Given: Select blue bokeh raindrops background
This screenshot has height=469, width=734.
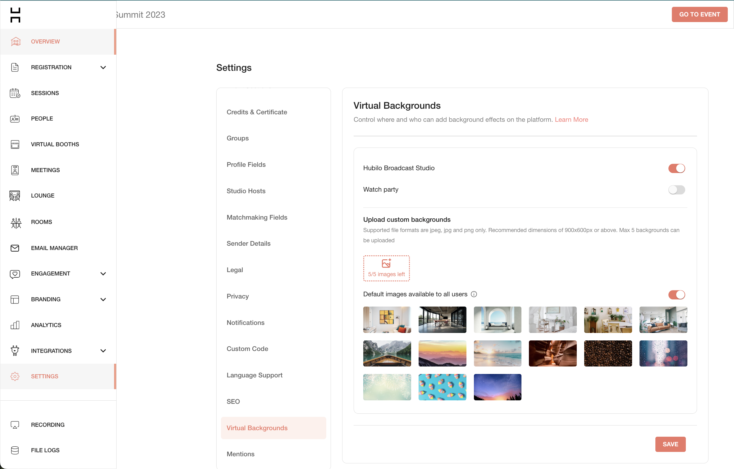Looking at the screenshot, I should coord(663,353).
